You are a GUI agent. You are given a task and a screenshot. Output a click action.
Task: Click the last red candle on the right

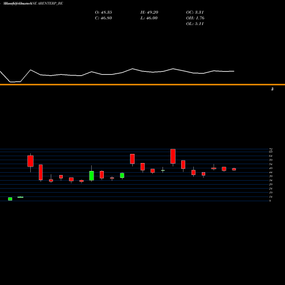click(234, 169)
